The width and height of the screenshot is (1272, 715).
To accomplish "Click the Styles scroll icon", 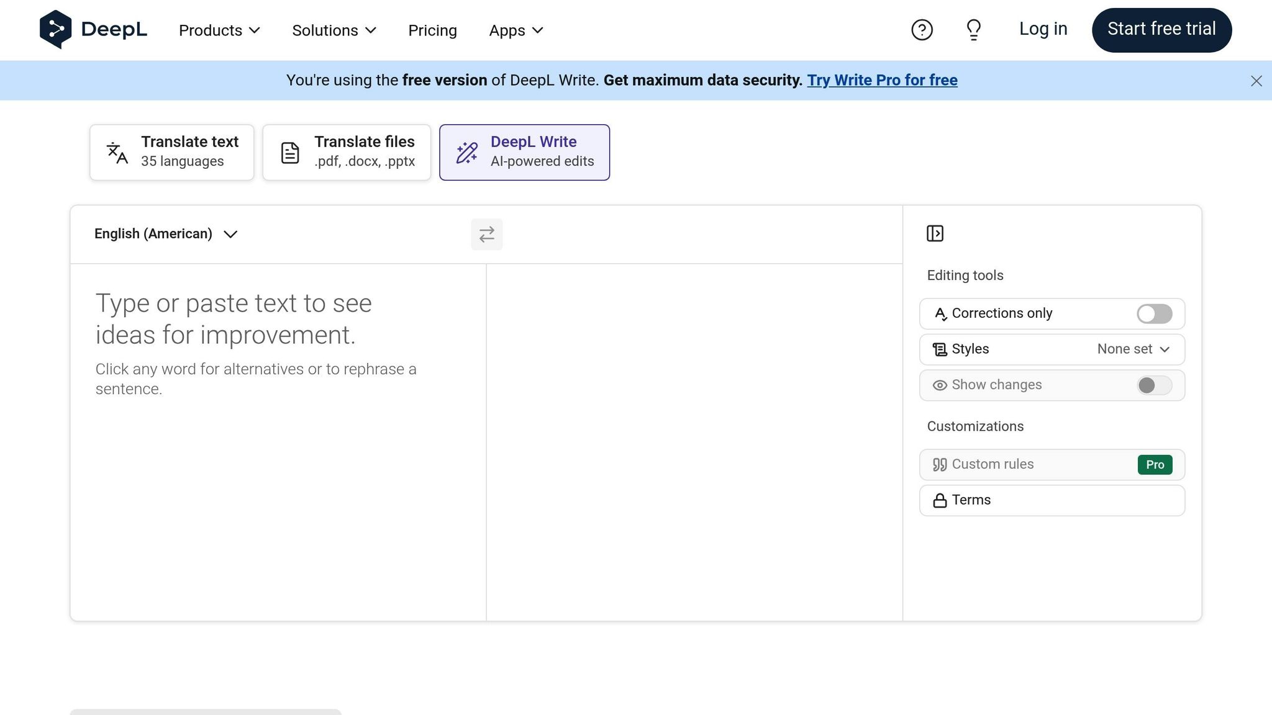I will [940, 349].
